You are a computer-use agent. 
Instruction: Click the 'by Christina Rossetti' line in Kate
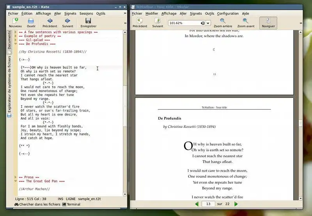53,52
